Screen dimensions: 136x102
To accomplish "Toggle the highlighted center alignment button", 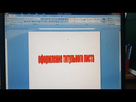I will tap(52, 22).
